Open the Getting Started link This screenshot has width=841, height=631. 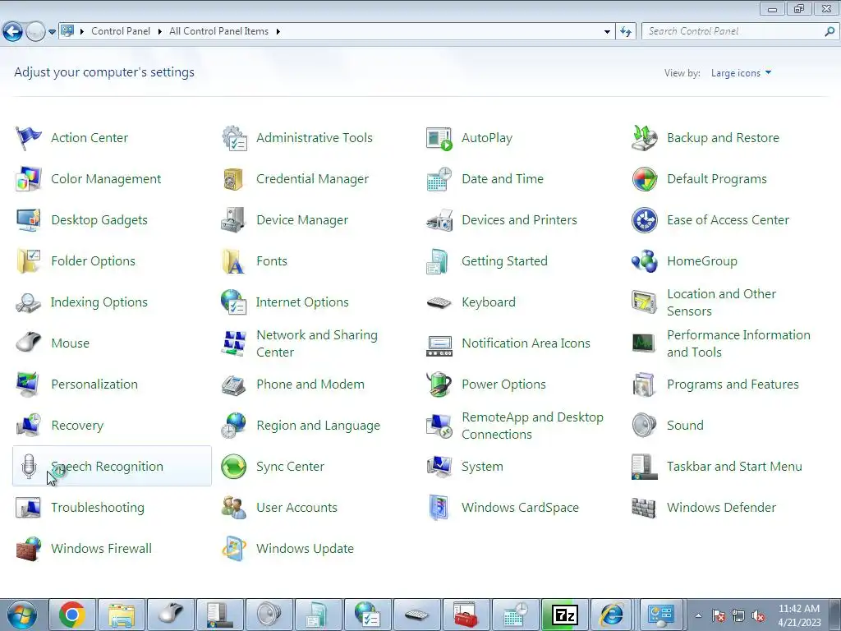pyautogui.click(x=505, y=261)
